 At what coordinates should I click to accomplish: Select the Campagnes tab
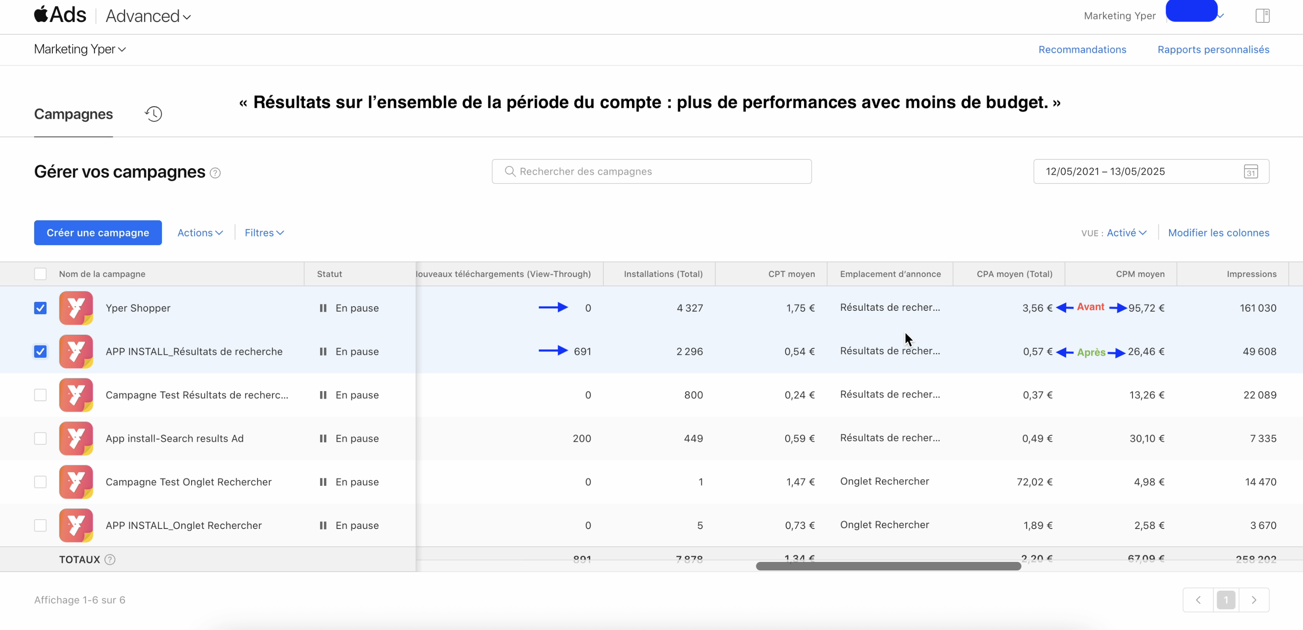[x=73, y=114]
